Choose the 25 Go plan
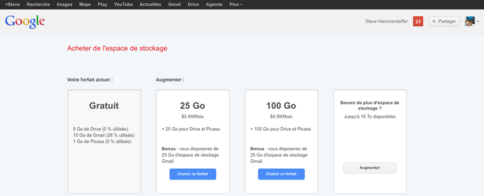 (x=192, y=174)
